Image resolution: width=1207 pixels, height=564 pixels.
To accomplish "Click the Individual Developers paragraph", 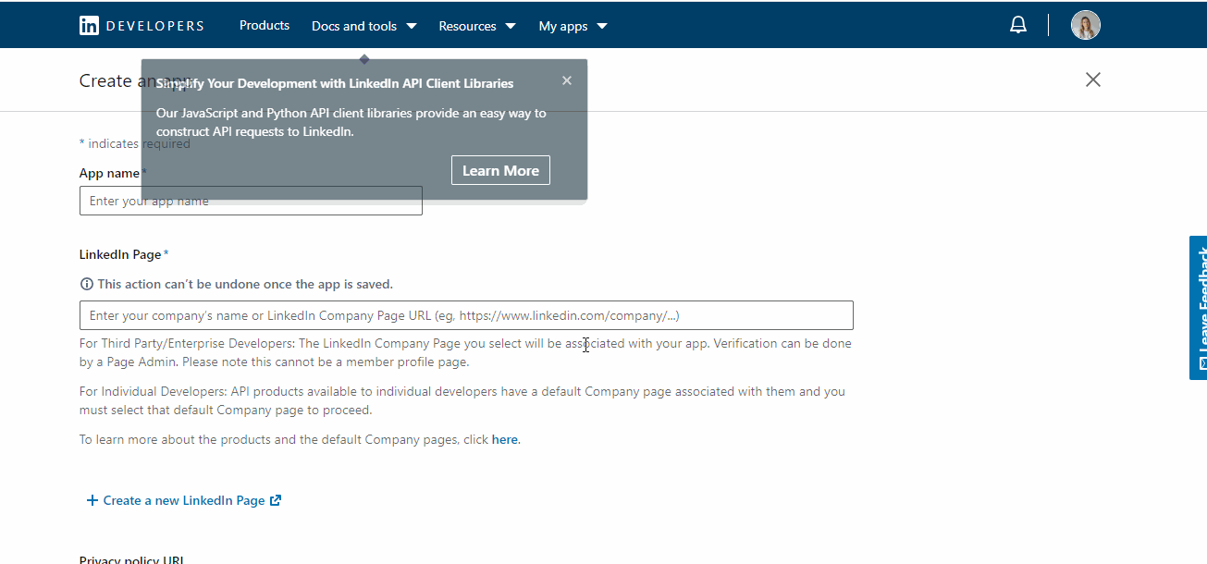I will tap(462, 400).
